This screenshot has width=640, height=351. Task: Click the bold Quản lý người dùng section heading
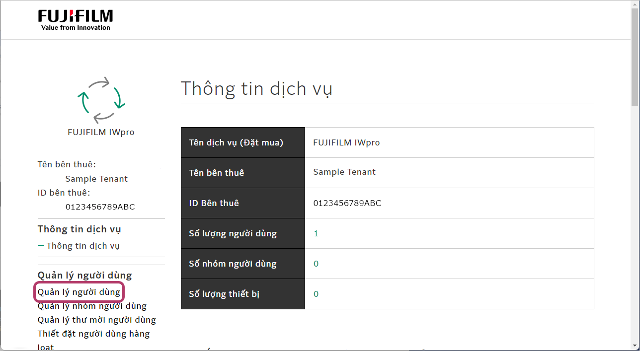[x=85, y=275]
